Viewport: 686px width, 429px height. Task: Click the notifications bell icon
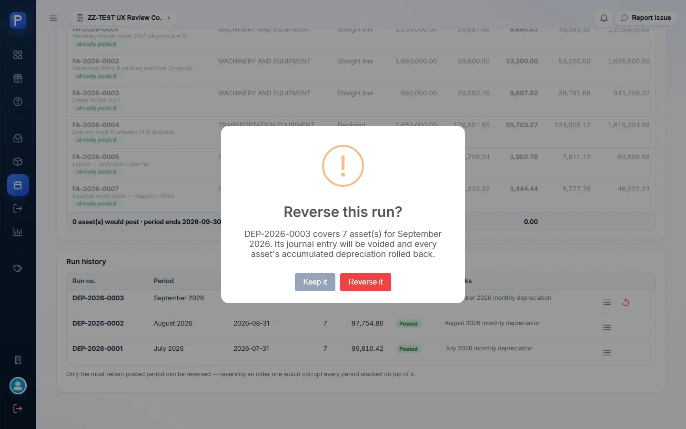pos(604,18)
